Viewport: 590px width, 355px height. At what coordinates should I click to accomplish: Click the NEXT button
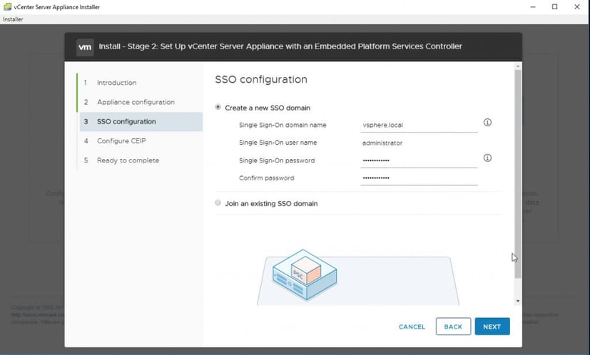(x=492, y=326)
